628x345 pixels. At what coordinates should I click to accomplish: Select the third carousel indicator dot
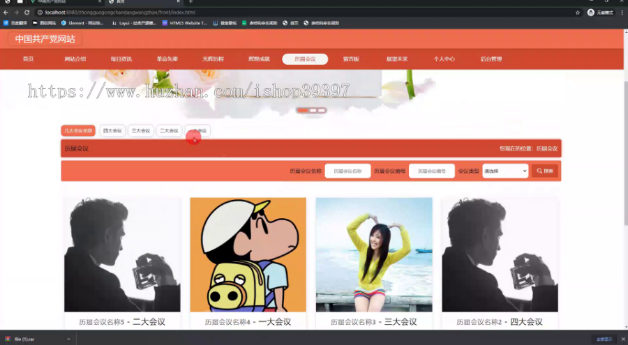(x=321, y=110)
